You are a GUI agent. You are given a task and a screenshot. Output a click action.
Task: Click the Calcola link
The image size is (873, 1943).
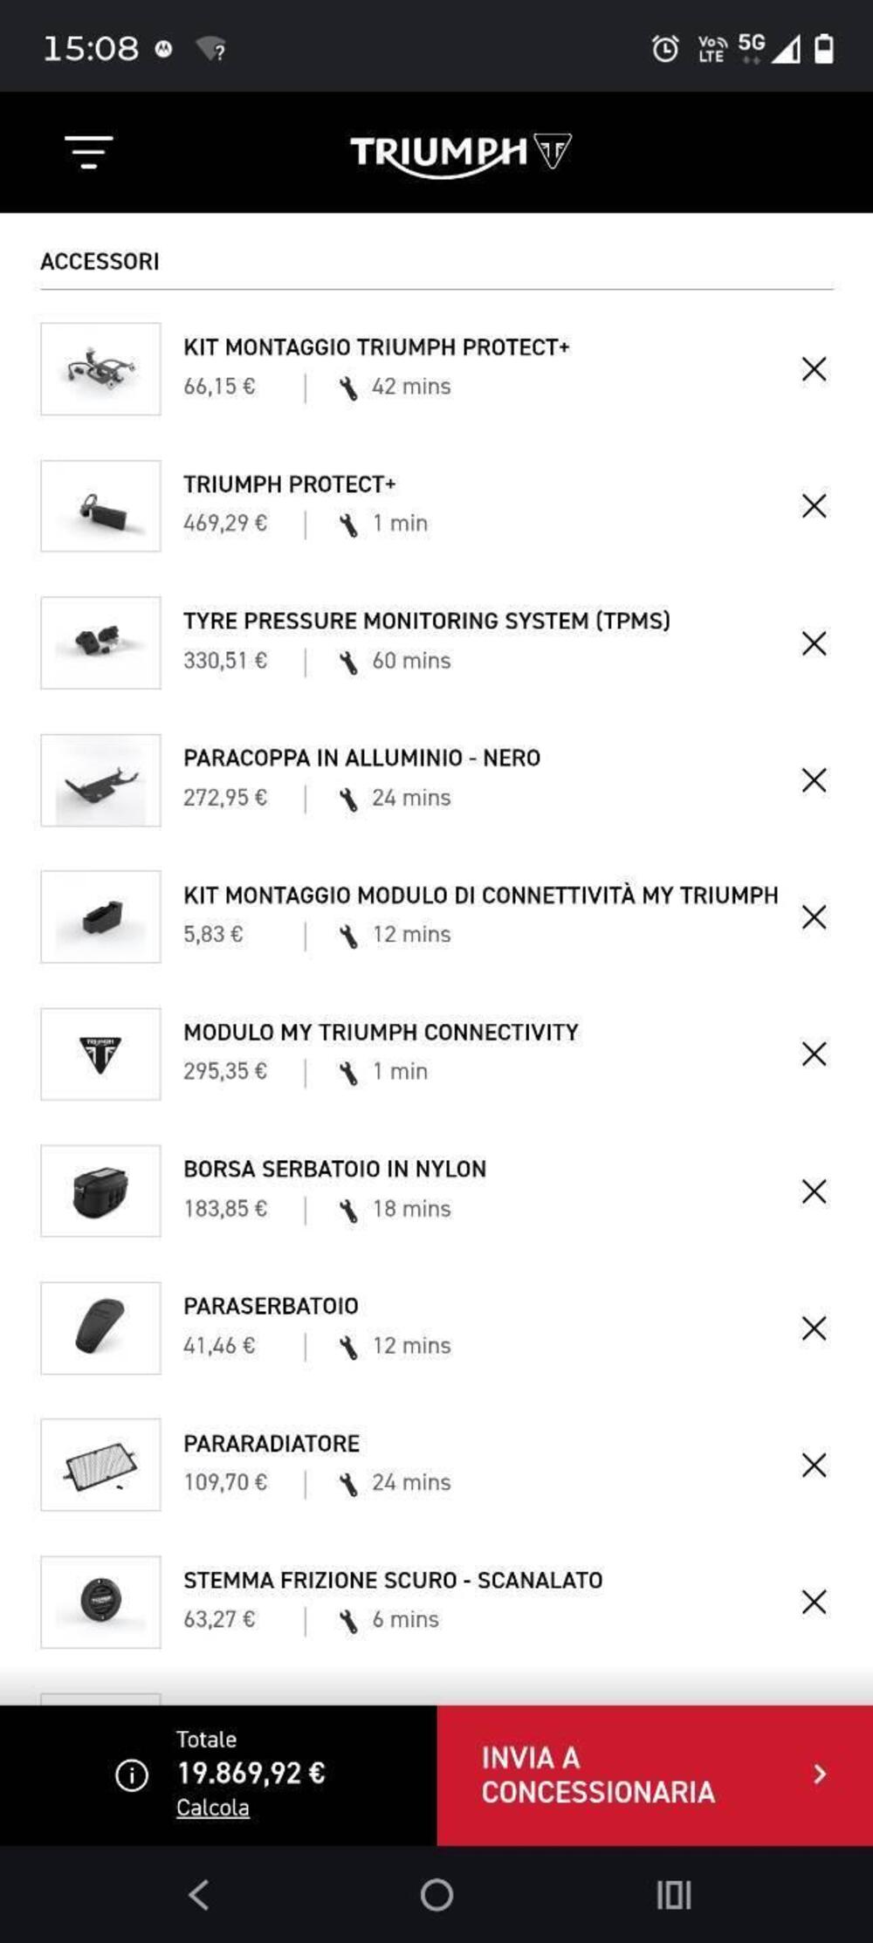212,1808
